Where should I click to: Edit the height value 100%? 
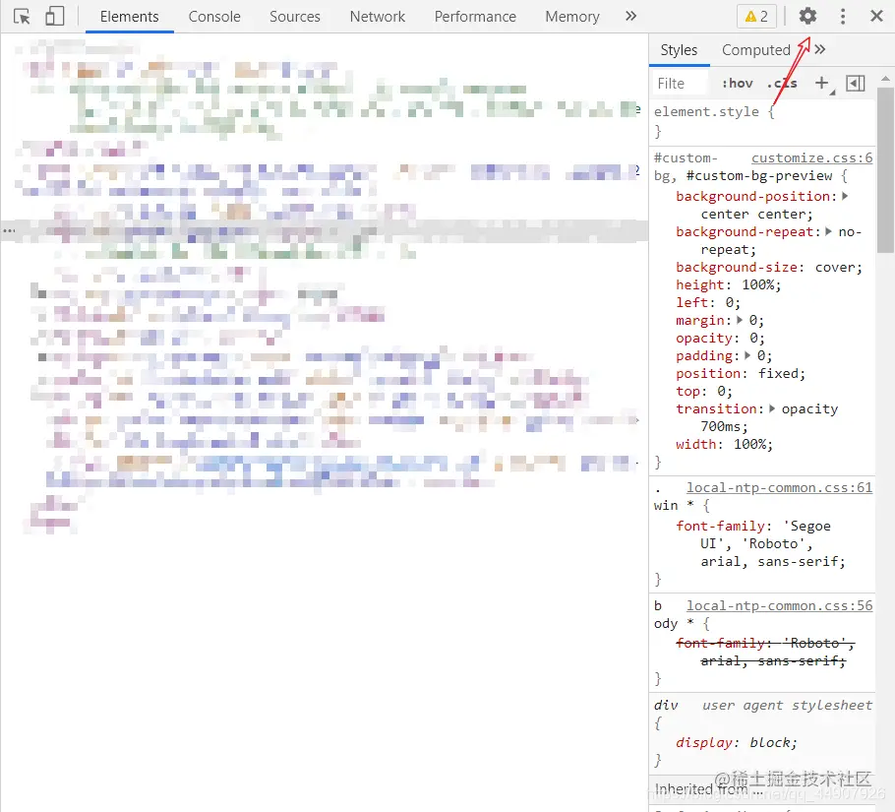point(757,285)
